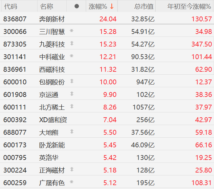Screen dimensions: 214x189
Task: Click the arrow marker icon next to 北方稀土
Action: (x=72, y=106)
